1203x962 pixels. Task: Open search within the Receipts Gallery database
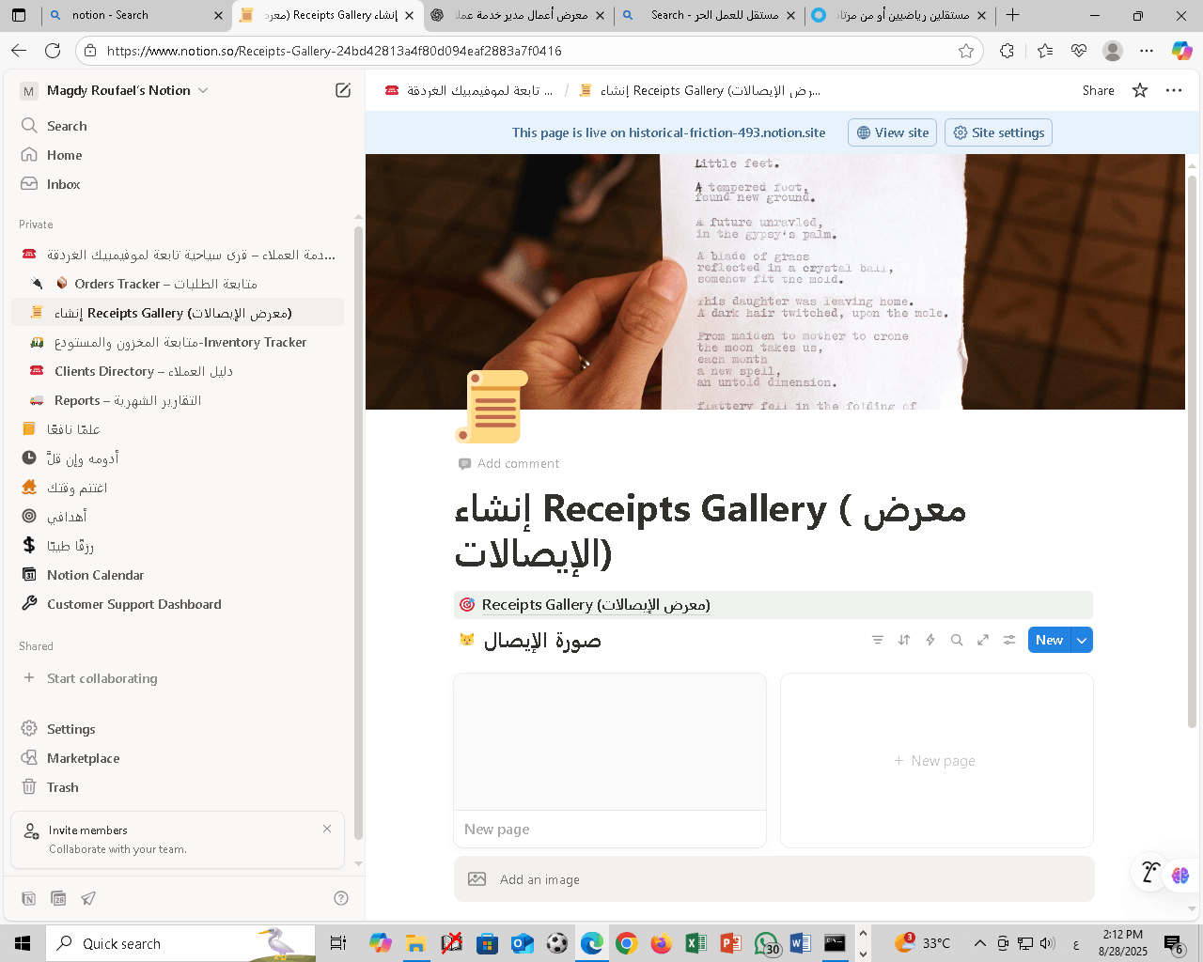[x=956, y=640]
